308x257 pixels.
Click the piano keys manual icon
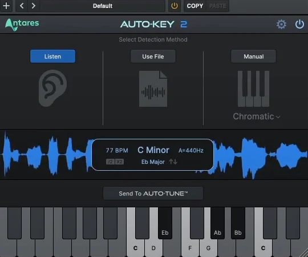(x=253, y=89)
